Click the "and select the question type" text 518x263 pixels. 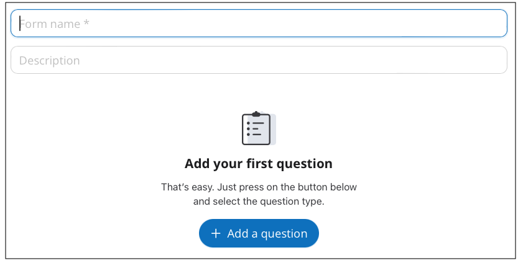(x=259, y=202)
